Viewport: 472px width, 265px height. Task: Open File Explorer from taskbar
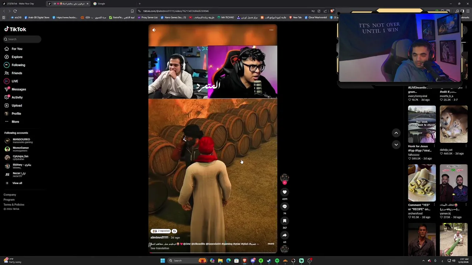(x=220, y=261)
